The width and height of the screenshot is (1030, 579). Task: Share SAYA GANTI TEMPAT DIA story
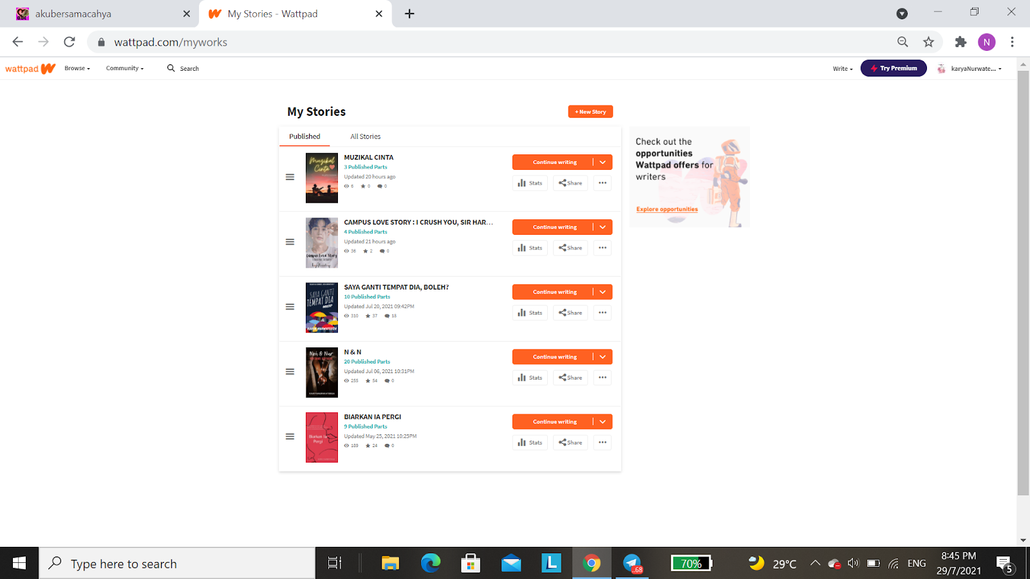570,313
